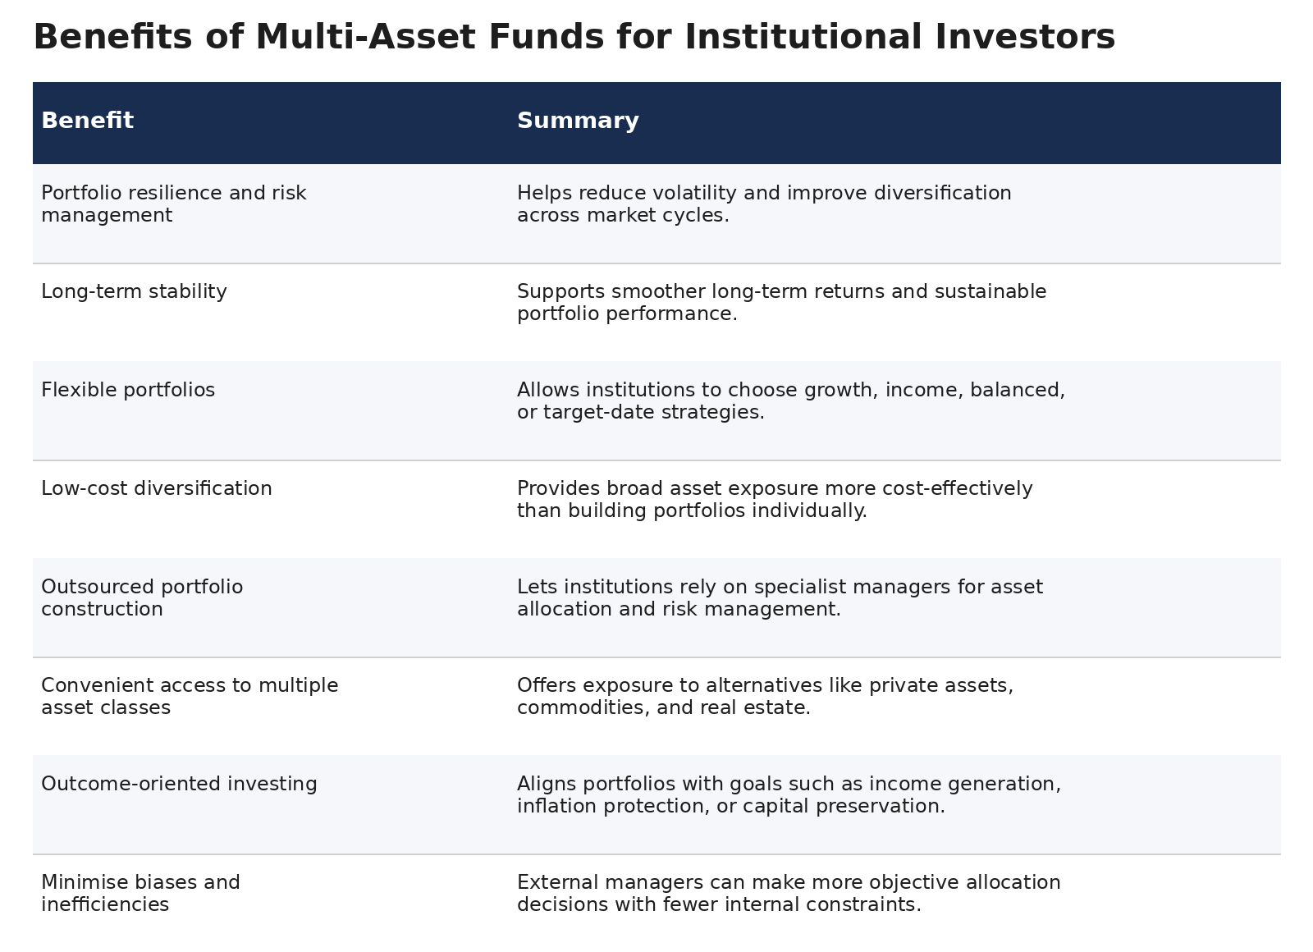Click summary about inflation protection goals
The height and width of the screenshot is (952, 1313).
[789, 794]
